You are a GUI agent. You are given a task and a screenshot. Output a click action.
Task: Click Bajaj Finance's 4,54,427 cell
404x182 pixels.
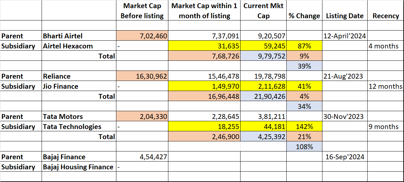[142, 157]
